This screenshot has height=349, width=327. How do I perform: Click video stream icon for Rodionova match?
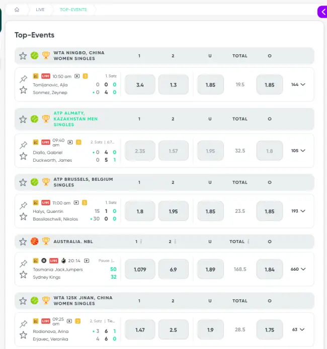click(x=70, y=321)
